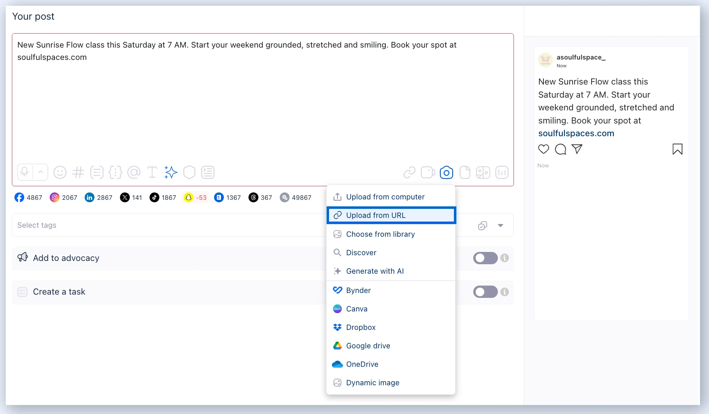Select Choose from library
The width and height of the screenshot is (709, 414).
click(391, 234)
